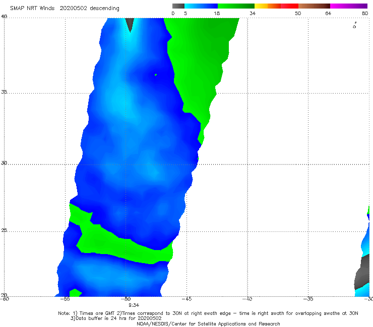Click the date "20200502" in the title
Screen dimensions: 373x327
[x=73, y=8]
